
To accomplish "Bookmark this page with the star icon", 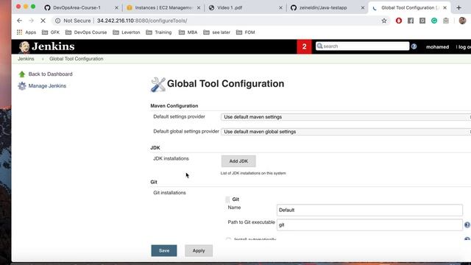I will [384, 21].
